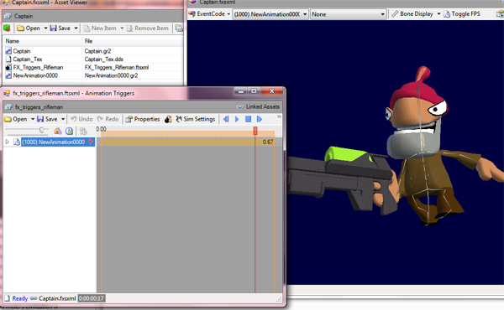This screenshot has width=504, height=310.
Task: Expand the (1000) NewAnimation0000 tree node
Action: 7,142
